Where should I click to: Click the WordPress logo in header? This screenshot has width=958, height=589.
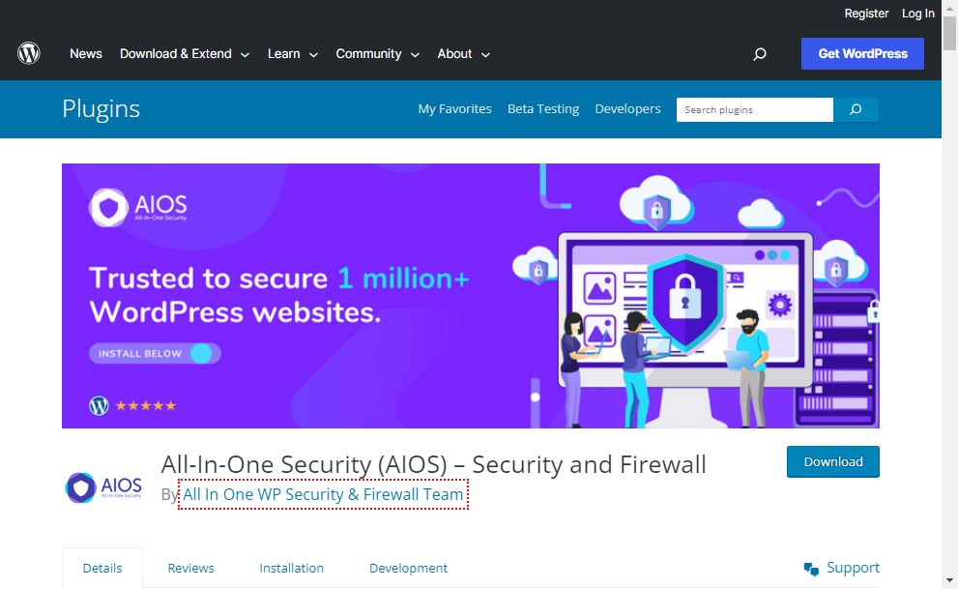29,54
